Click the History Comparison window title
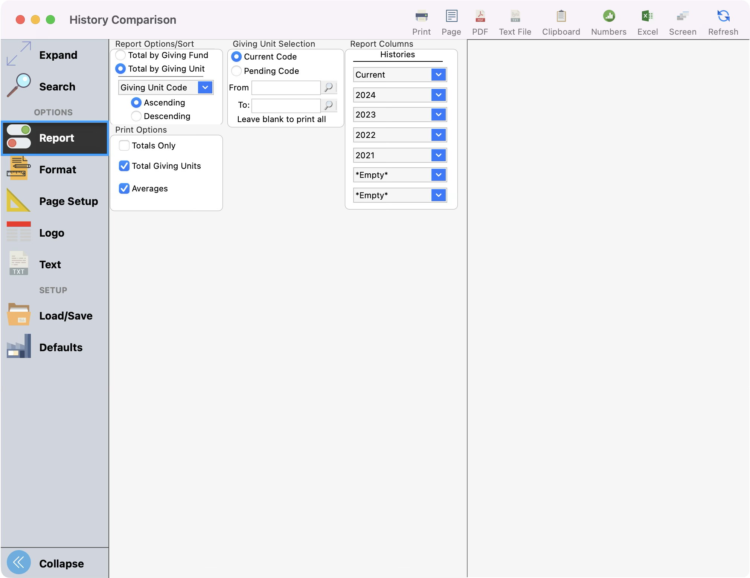This screenshot has width=750, height=578. tap(123, 20)
